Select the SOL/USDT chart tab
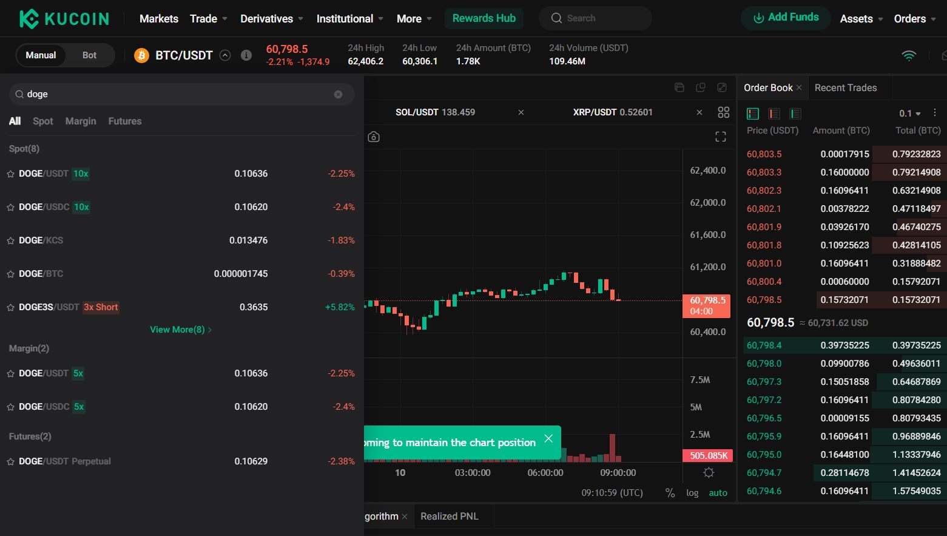 (435, 112)
